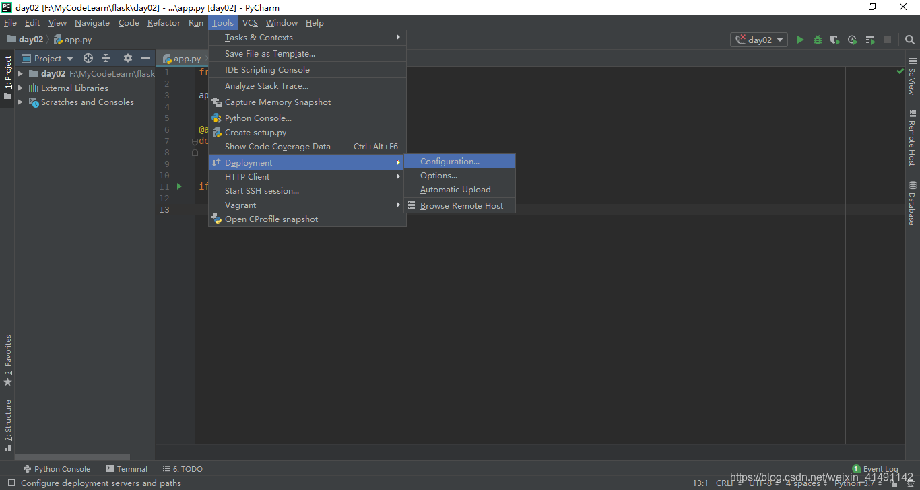Start debugging with the green bug icon
The width and height of the screenshot is (920, 490).
(818, 40)
